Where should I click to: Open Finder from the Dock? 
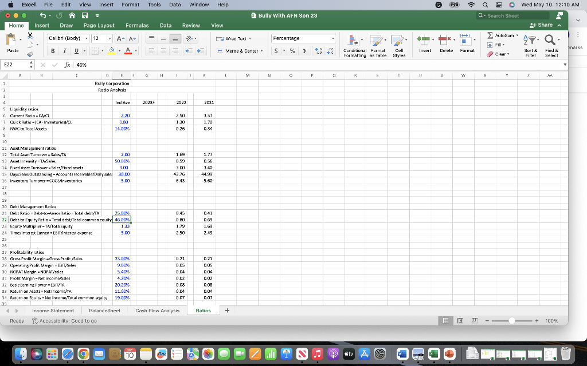point(21,353)
